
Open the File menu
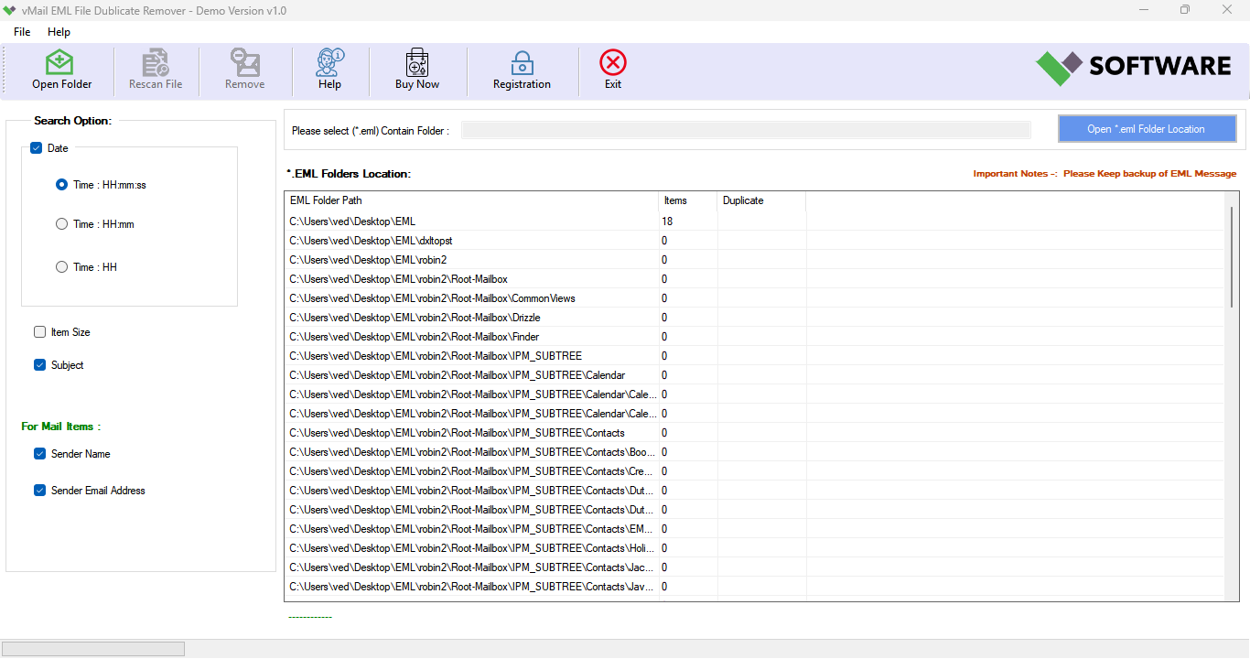22,32
